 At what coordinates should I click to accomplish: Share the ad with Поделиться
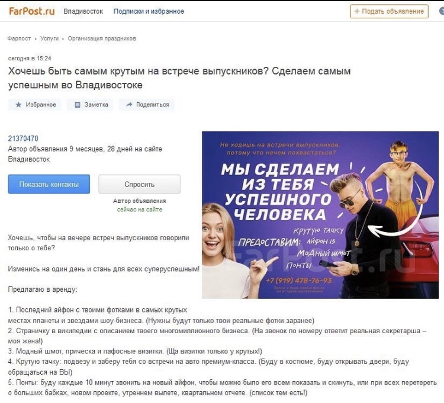[x=146, y=105]
